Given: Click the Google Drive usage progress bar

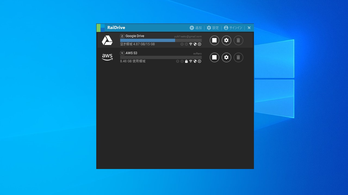Looking at the screenshot, I should coord(161,40).
